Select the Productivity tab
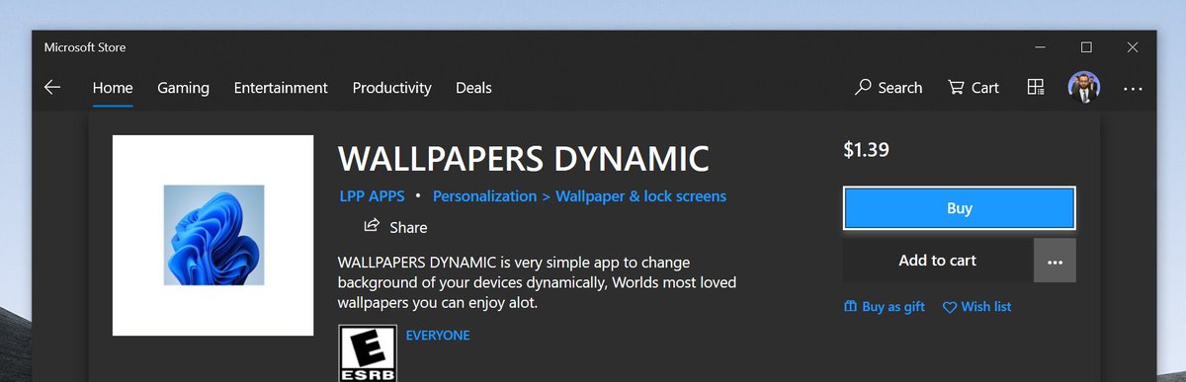This screenshot has height=382, width=1186. 391,88
